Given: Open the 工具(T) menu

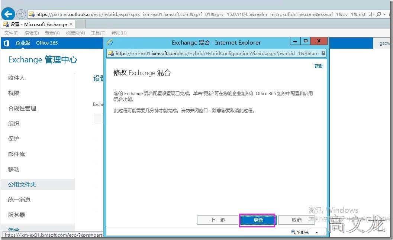Looking at the screenshot, I should click(98, 33).
